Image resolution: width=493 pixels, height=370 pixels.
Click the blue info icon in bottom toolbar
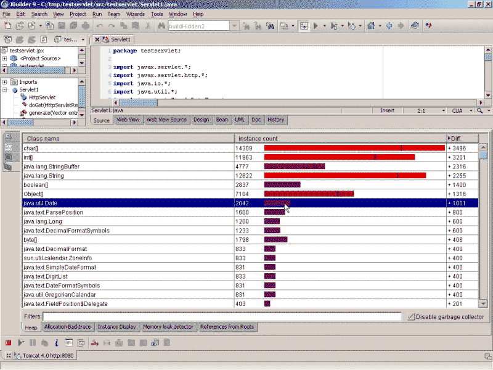56,342
